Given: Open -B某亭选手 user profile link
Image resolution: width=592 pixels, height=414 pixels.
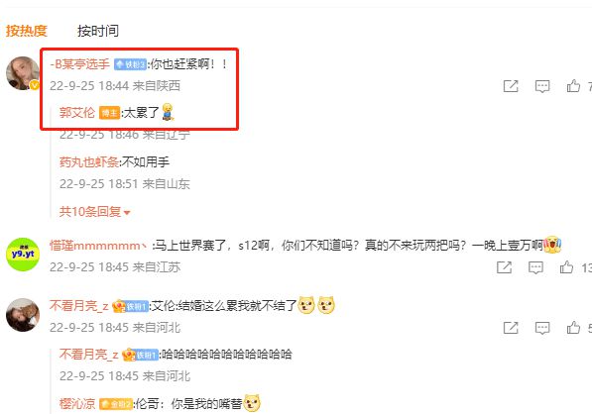Looking at the screenshot, I should click(x=79, y=64).
